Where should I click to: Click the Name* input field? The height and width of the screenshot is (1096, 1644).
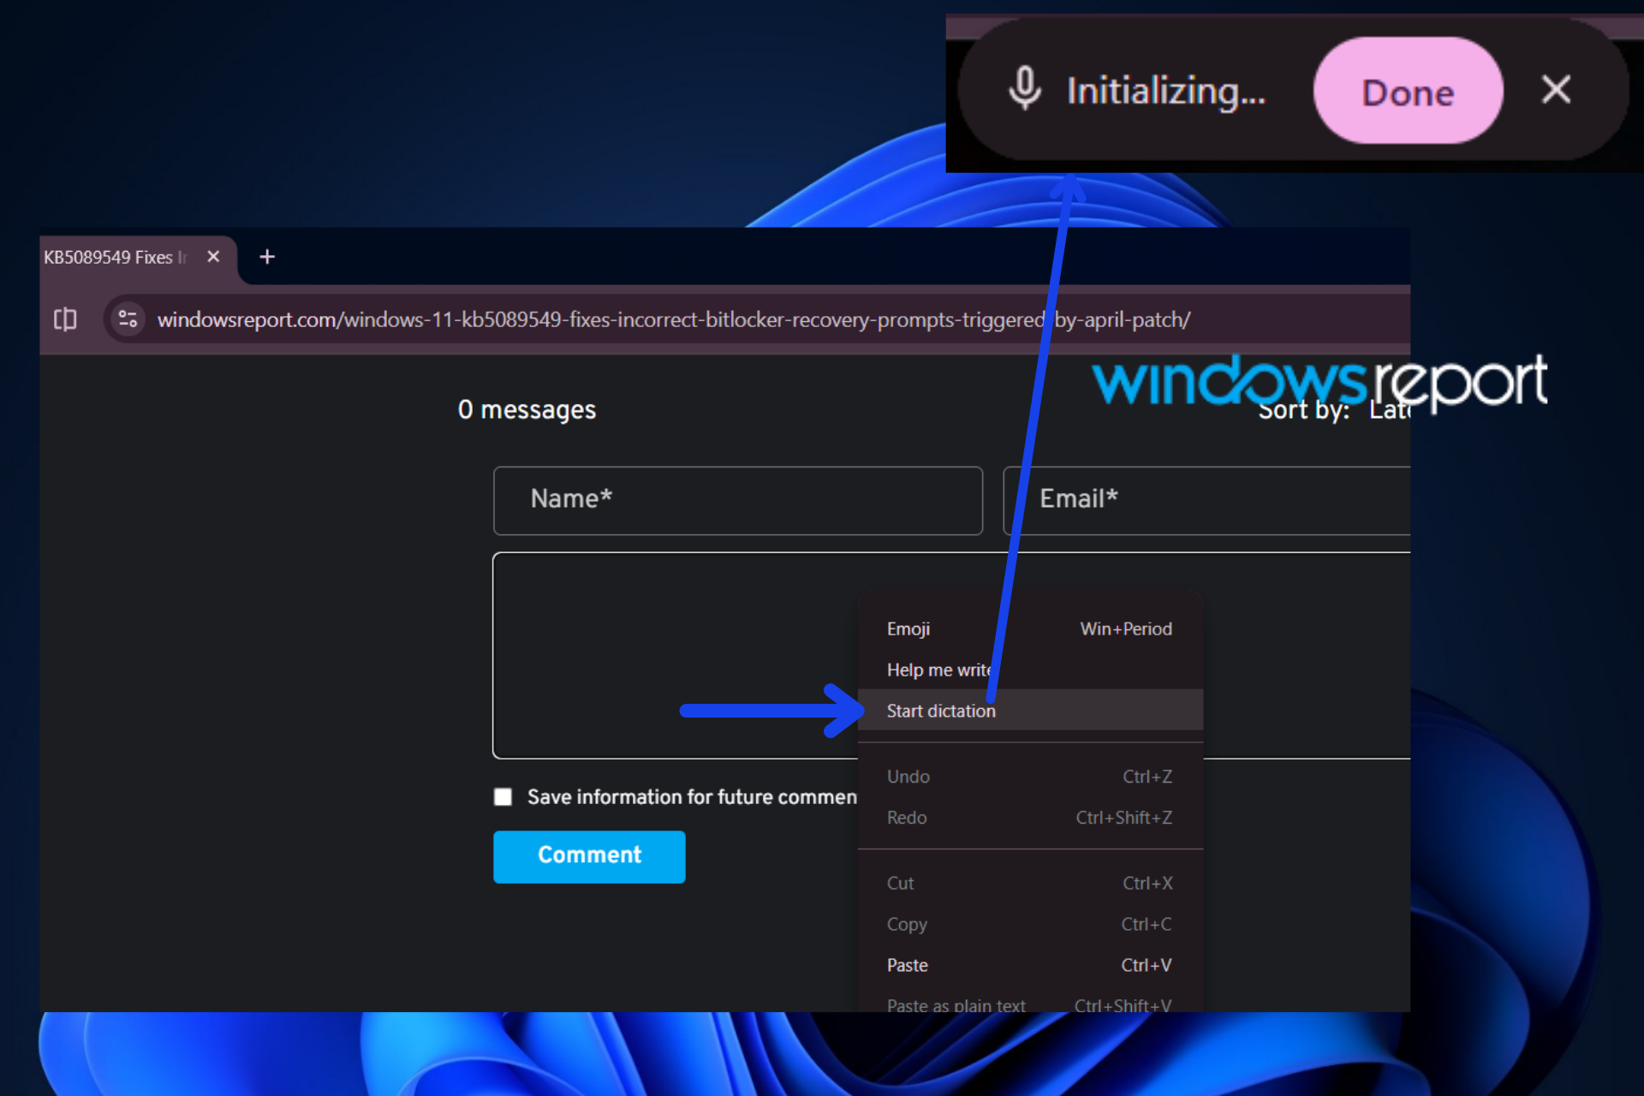pos(738,501)
